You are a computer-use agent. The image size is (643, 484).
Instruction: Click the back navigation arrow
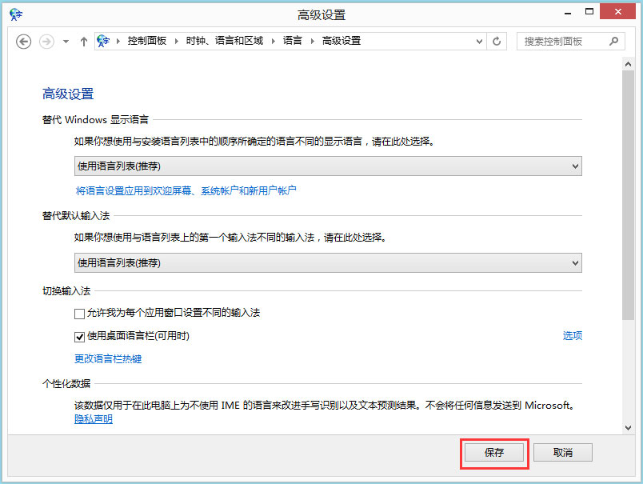(x=23, y=41)
